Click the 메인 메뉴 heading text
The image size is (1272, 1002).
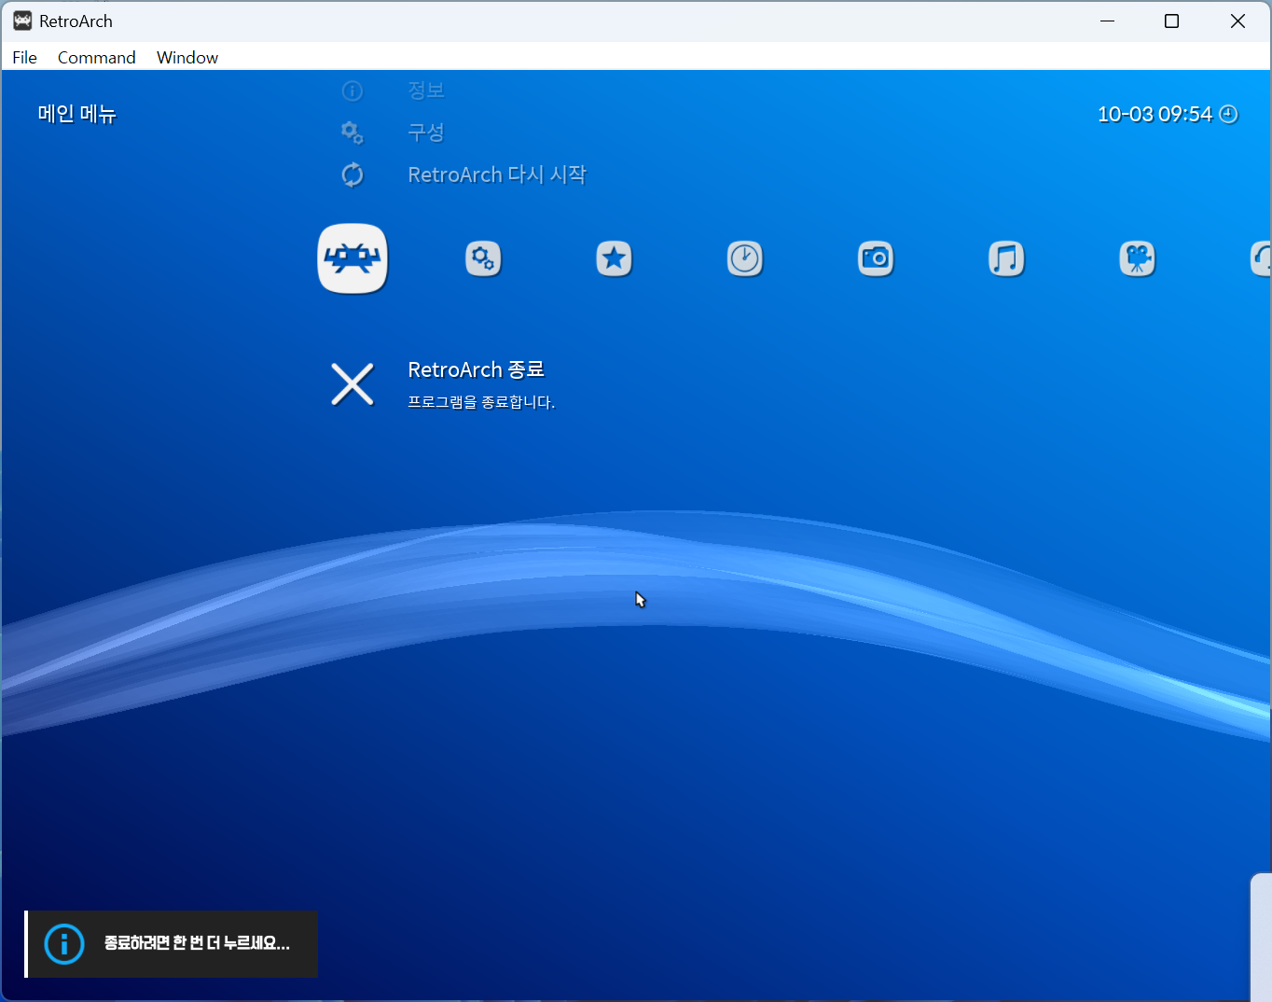[76, 114]
